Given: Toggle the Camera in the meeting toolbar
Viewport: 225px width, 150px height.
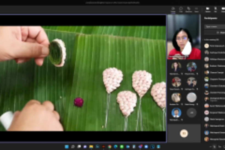Looking at the screenshot, I should (x=208, y=10).
